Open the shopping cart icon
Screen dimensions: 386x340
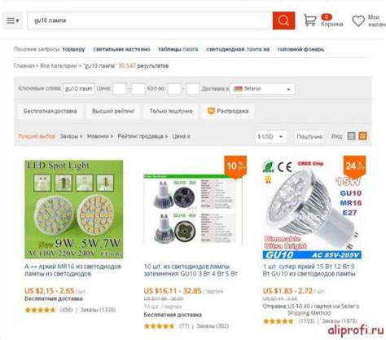click(x=309, y=20)
